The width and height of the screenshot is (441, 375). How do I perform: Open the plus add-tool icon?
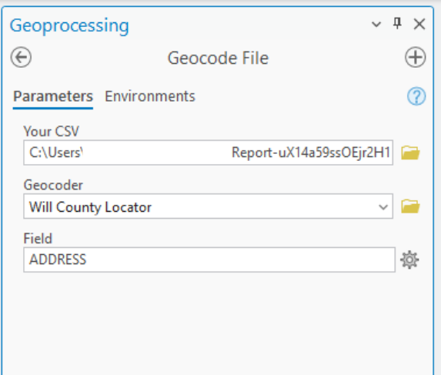click(x=415, y=57)
